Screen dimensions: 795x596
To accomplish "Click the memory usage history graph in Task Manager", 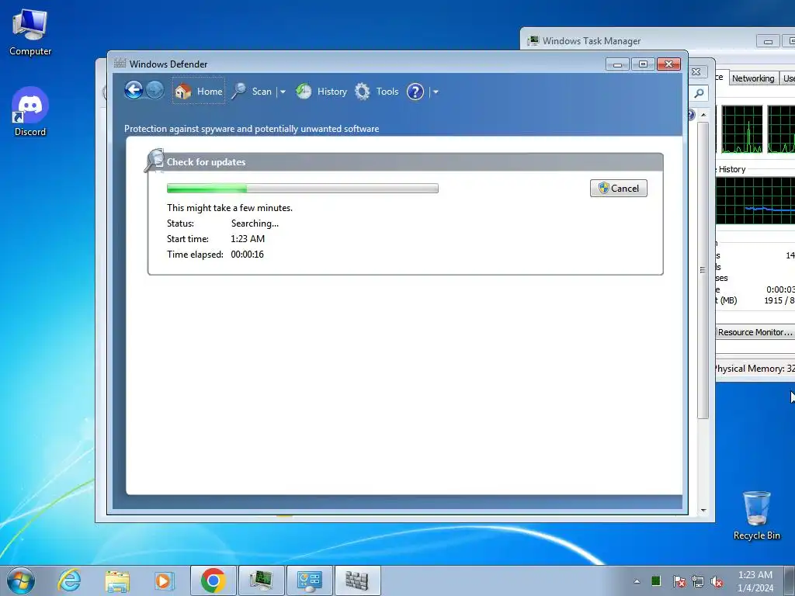I will click(755, 201).
